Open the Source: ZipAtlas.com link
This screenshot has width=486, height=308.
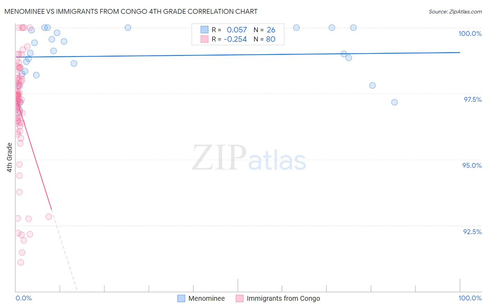pyautogui.click(x=455, y=11)
